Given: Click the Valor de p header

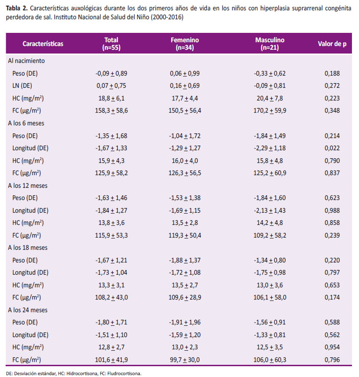Looking at the screenshot, I should tap(332, 44).
